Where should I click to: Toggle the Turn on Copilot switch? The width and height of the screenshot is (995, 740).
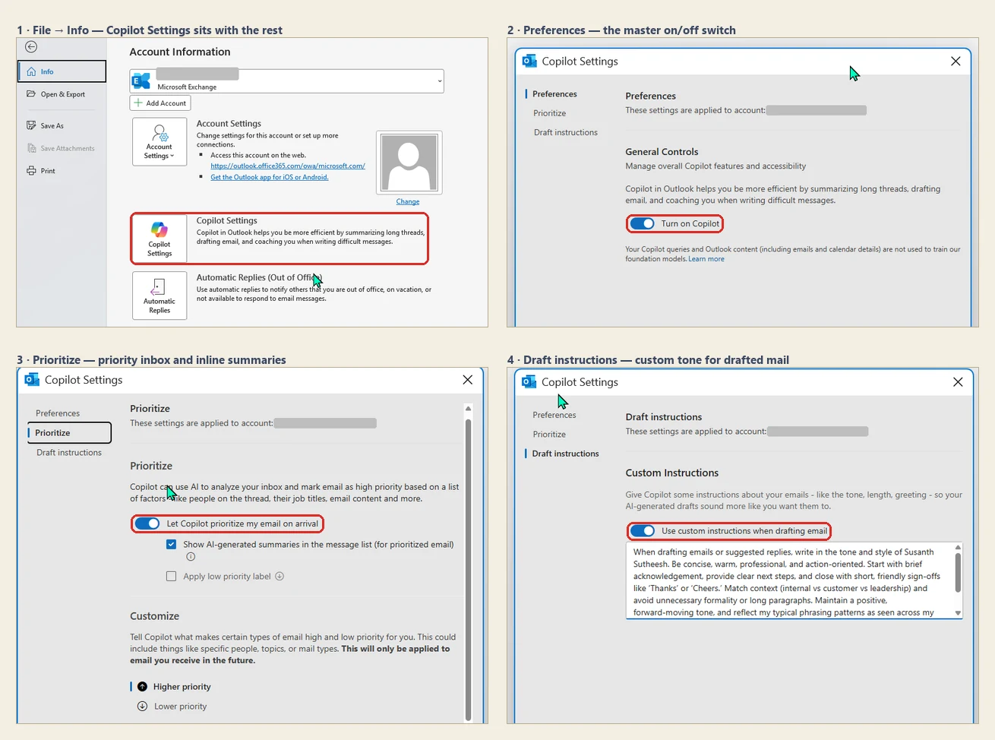643,223
